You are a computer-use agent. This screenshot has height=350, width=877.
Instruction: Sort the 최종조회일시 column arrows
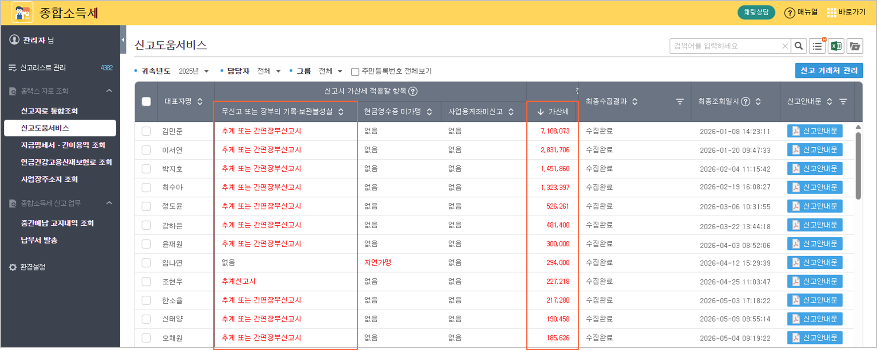[758, 101]
